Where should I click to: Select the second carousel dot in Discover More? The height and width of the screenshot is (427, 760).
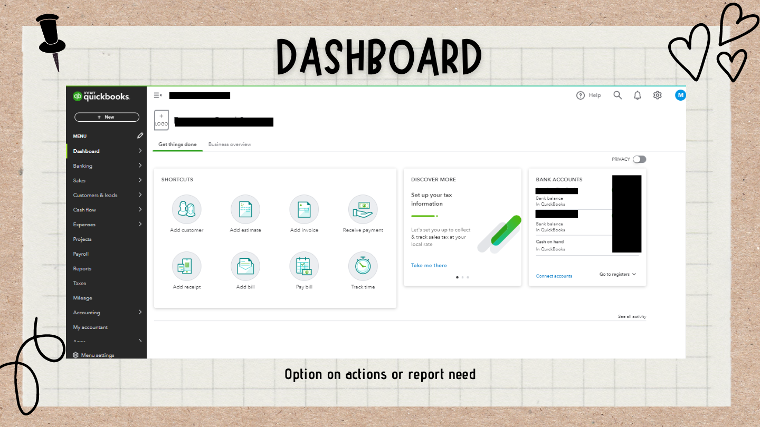pyautogui.click(x=462, y=277)
